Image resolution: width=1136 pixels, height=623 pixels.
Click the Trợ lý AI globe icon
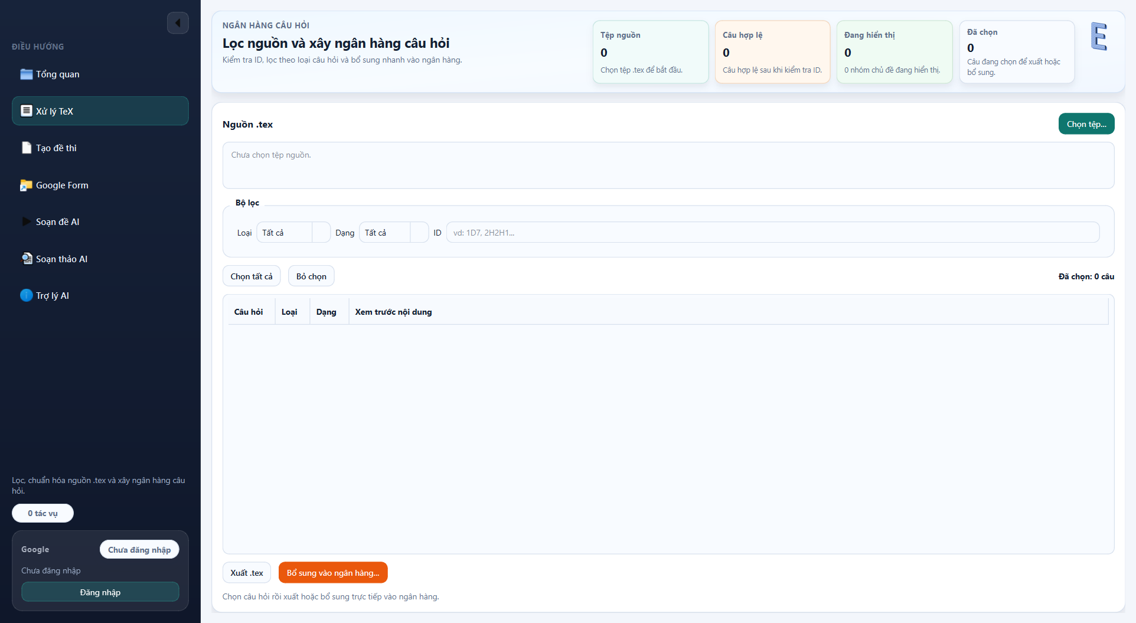26,296
